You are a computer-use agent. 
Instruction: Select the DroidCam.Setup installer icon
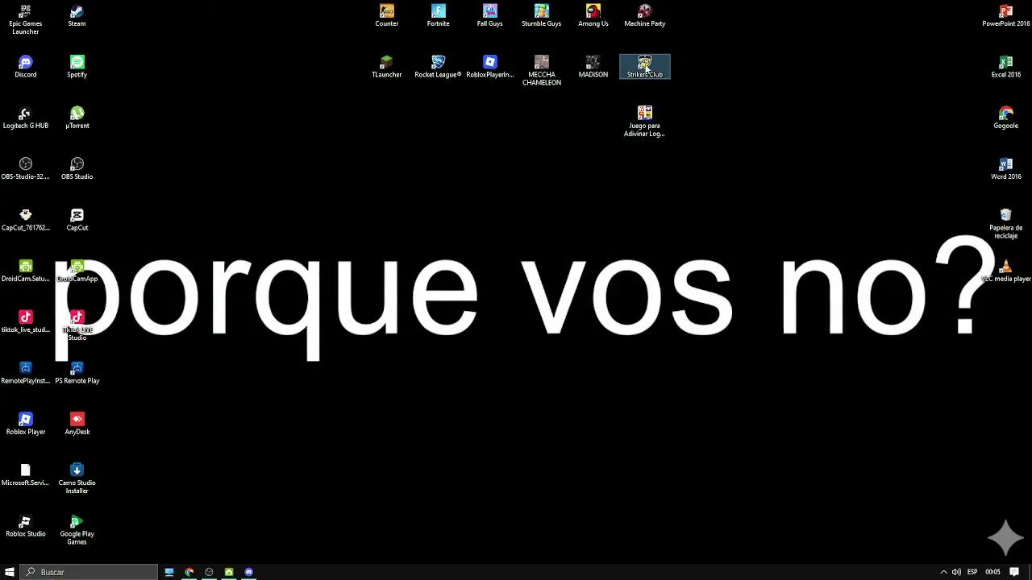pos(25,271)
